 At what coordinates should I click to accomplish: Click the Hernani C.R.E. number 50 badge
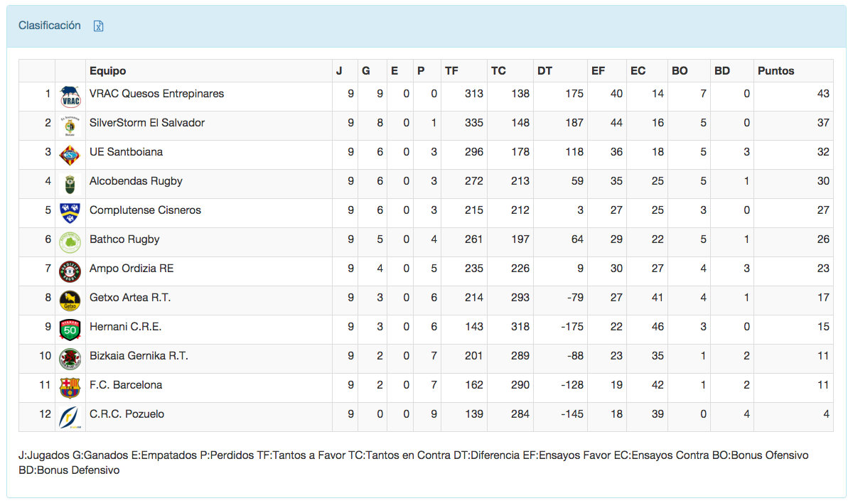[x=70, y=328]
